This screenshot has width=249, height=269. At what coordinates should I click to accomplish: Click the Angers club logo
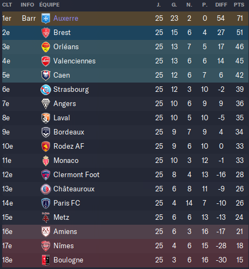[46, 104]
